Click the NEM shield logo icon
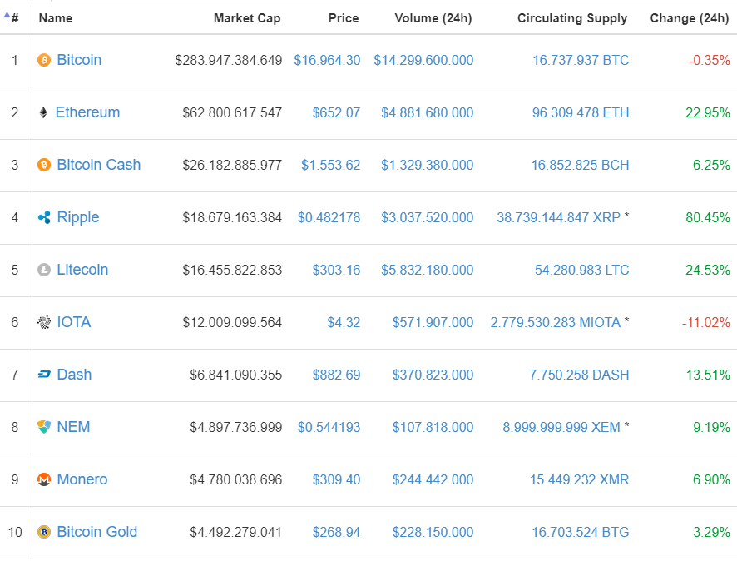Viewport: 737px width, 561px height. click(x=44, y=427)
